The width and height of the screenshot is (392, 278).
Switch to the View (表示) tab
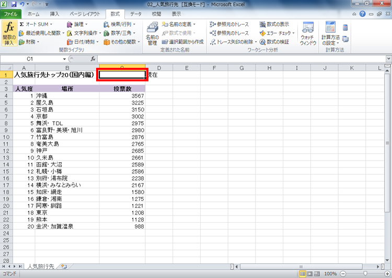pos(176,14)
